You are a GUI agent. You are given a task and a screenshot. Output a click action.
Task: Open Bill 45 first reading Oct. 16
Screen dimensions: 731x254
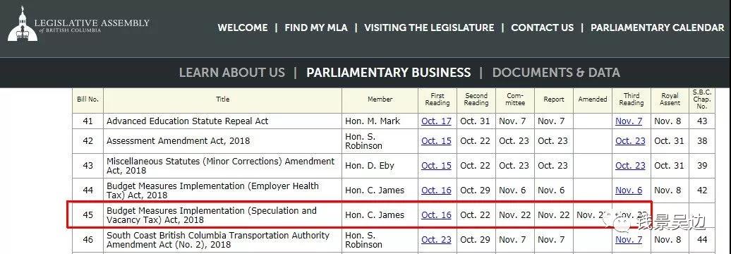[436, 215]
